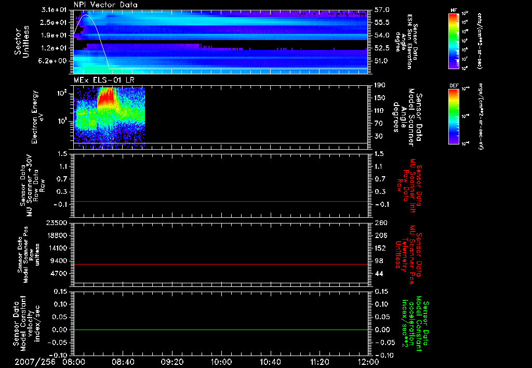Click the '51.0' sun elevation tick
This screenshot has height=368, width=532.
point(382,61)
